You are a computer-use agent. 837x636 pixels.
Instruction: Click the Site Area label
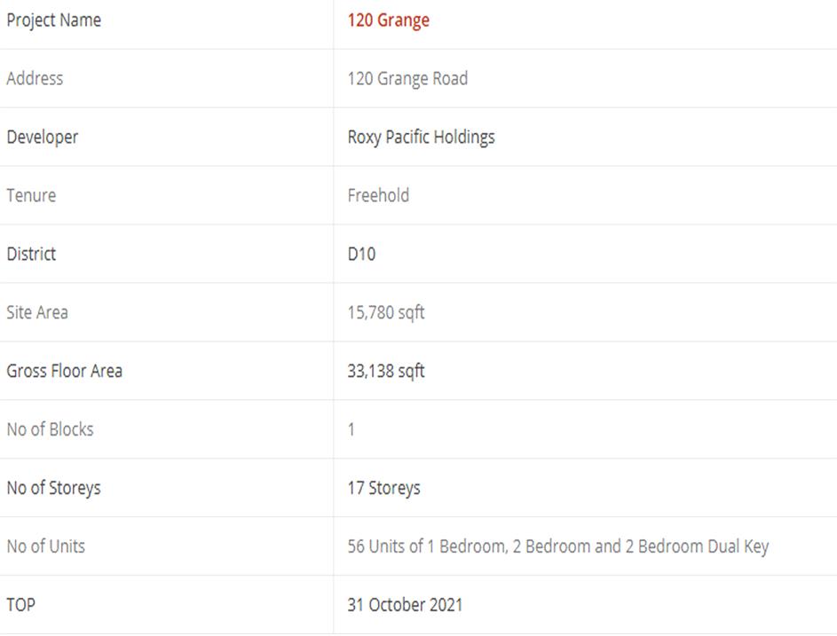[x=37, y=313]
